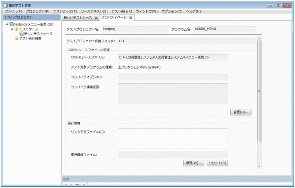Click the リンクするファイル(L) list box

173,138
